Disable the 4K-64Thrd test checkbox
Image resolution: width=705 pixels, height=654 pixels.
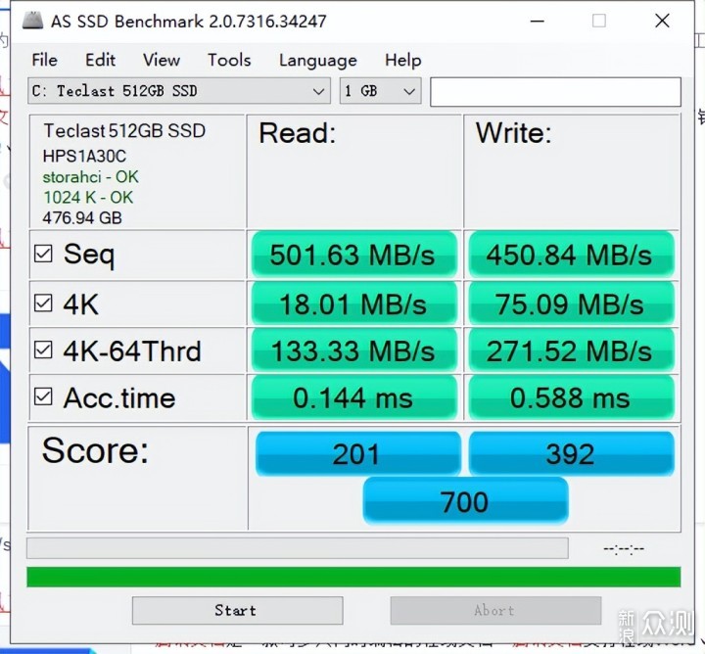pyautogui.click(x=44, y=350)
